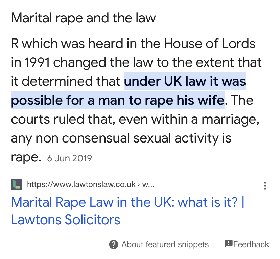Click the question mark help icon

[x=114, y=244]
